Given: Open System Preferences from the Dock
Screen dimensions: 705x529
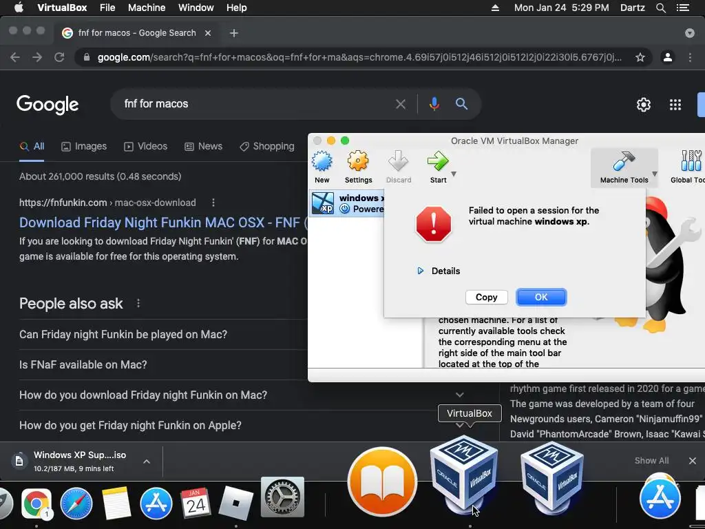Looking at the screenshot, I should 282,498.
